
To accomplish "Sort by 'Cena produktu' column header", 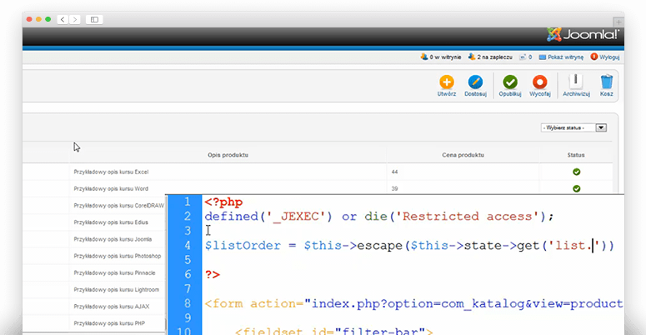I will pyautogui.click(x=463, y=155).
